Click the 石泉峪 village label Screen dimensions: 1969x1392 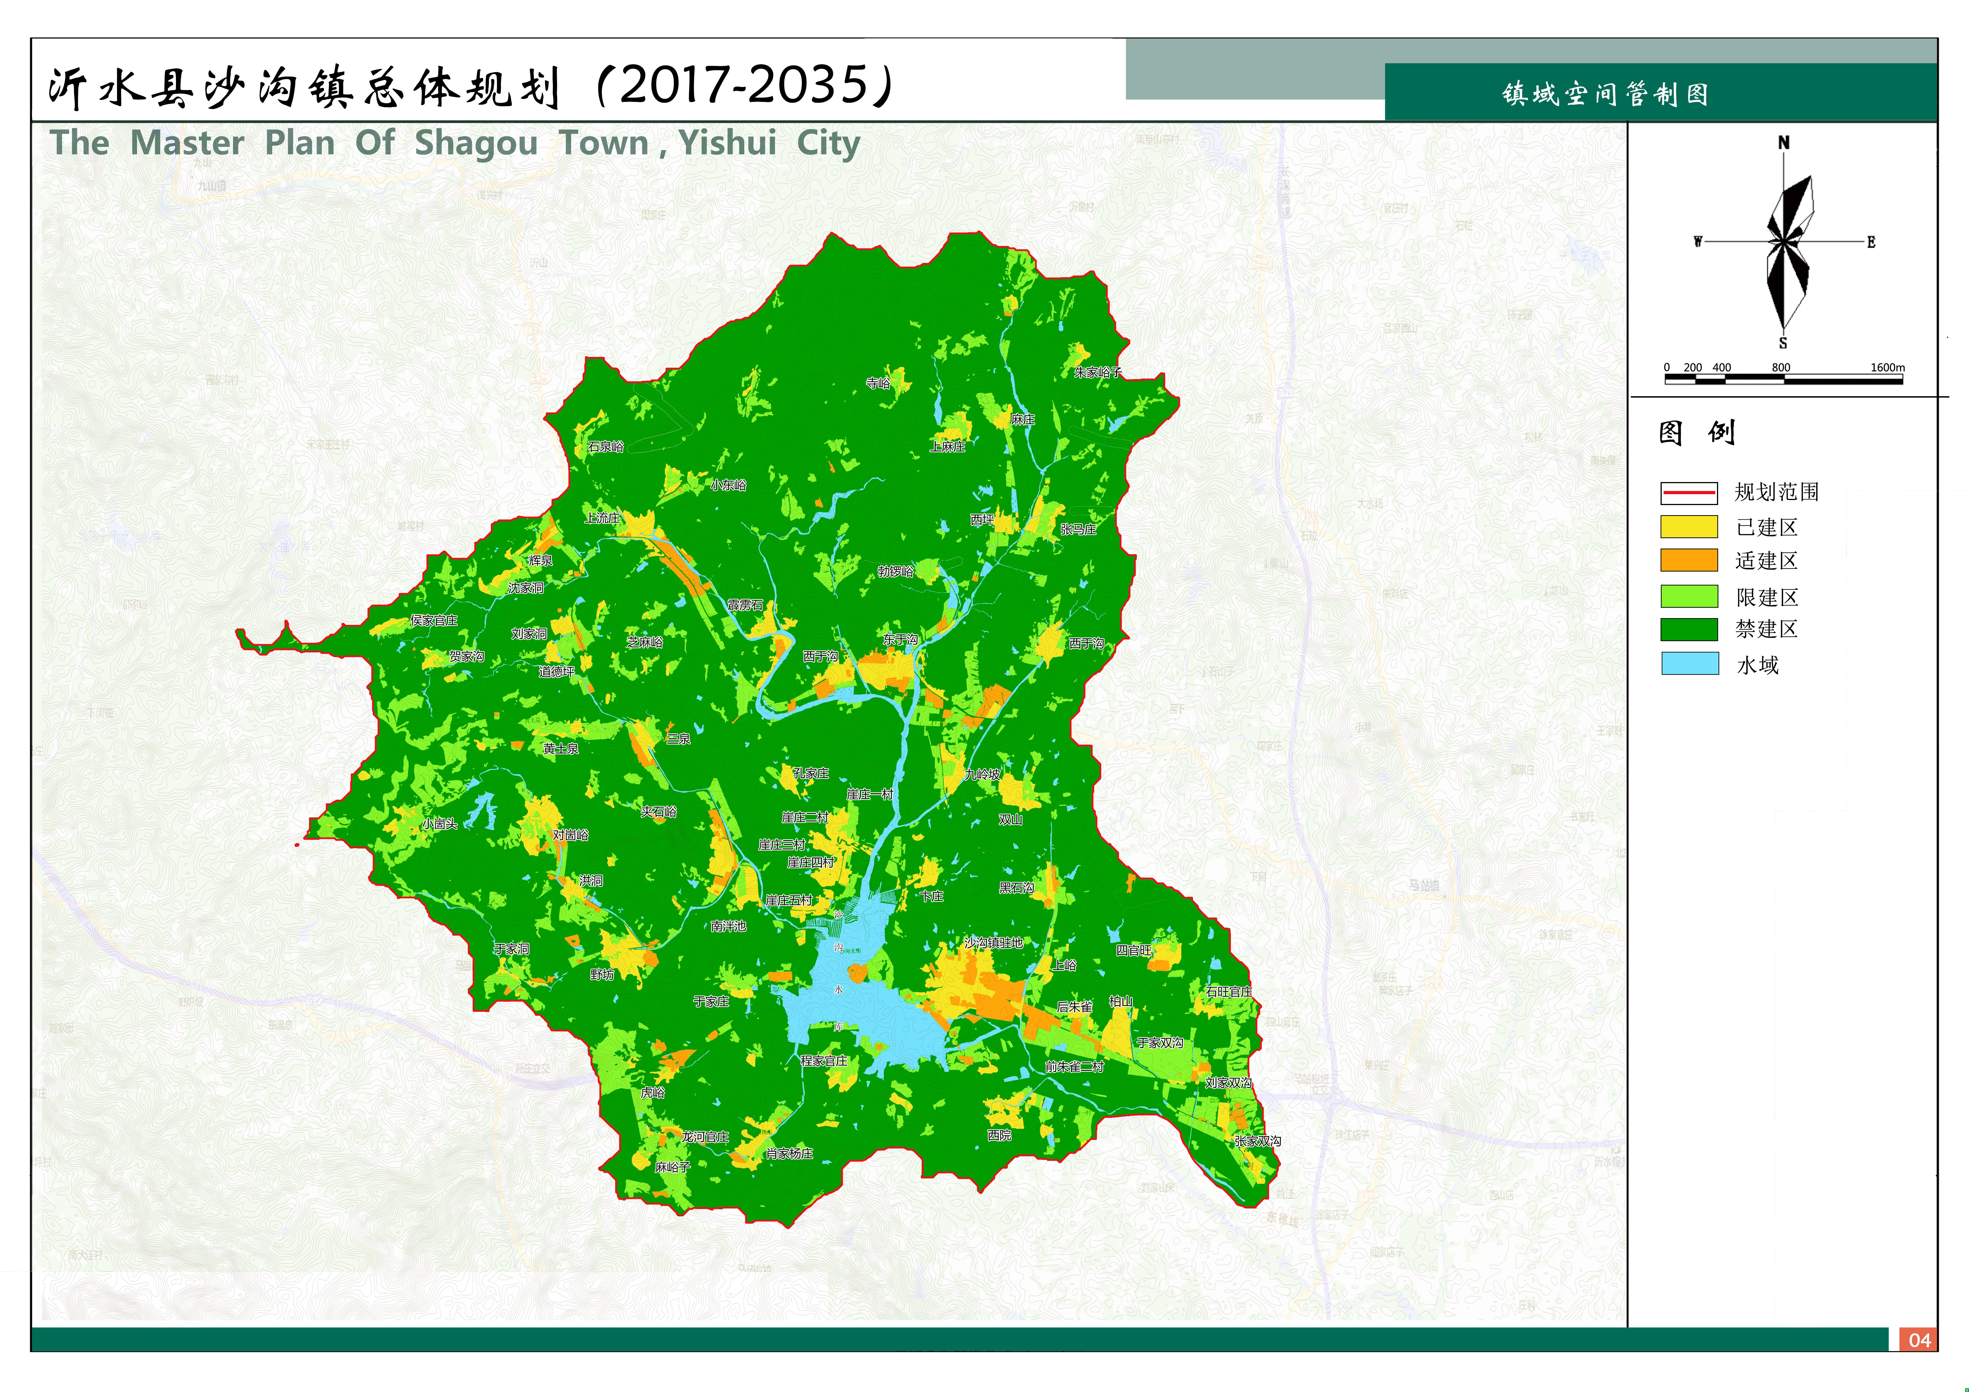click(x=605, y=447)
